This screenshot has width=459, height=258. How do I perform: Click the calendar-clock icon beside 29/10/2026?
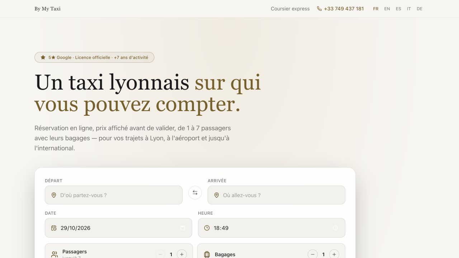click(x=54, y=228)
